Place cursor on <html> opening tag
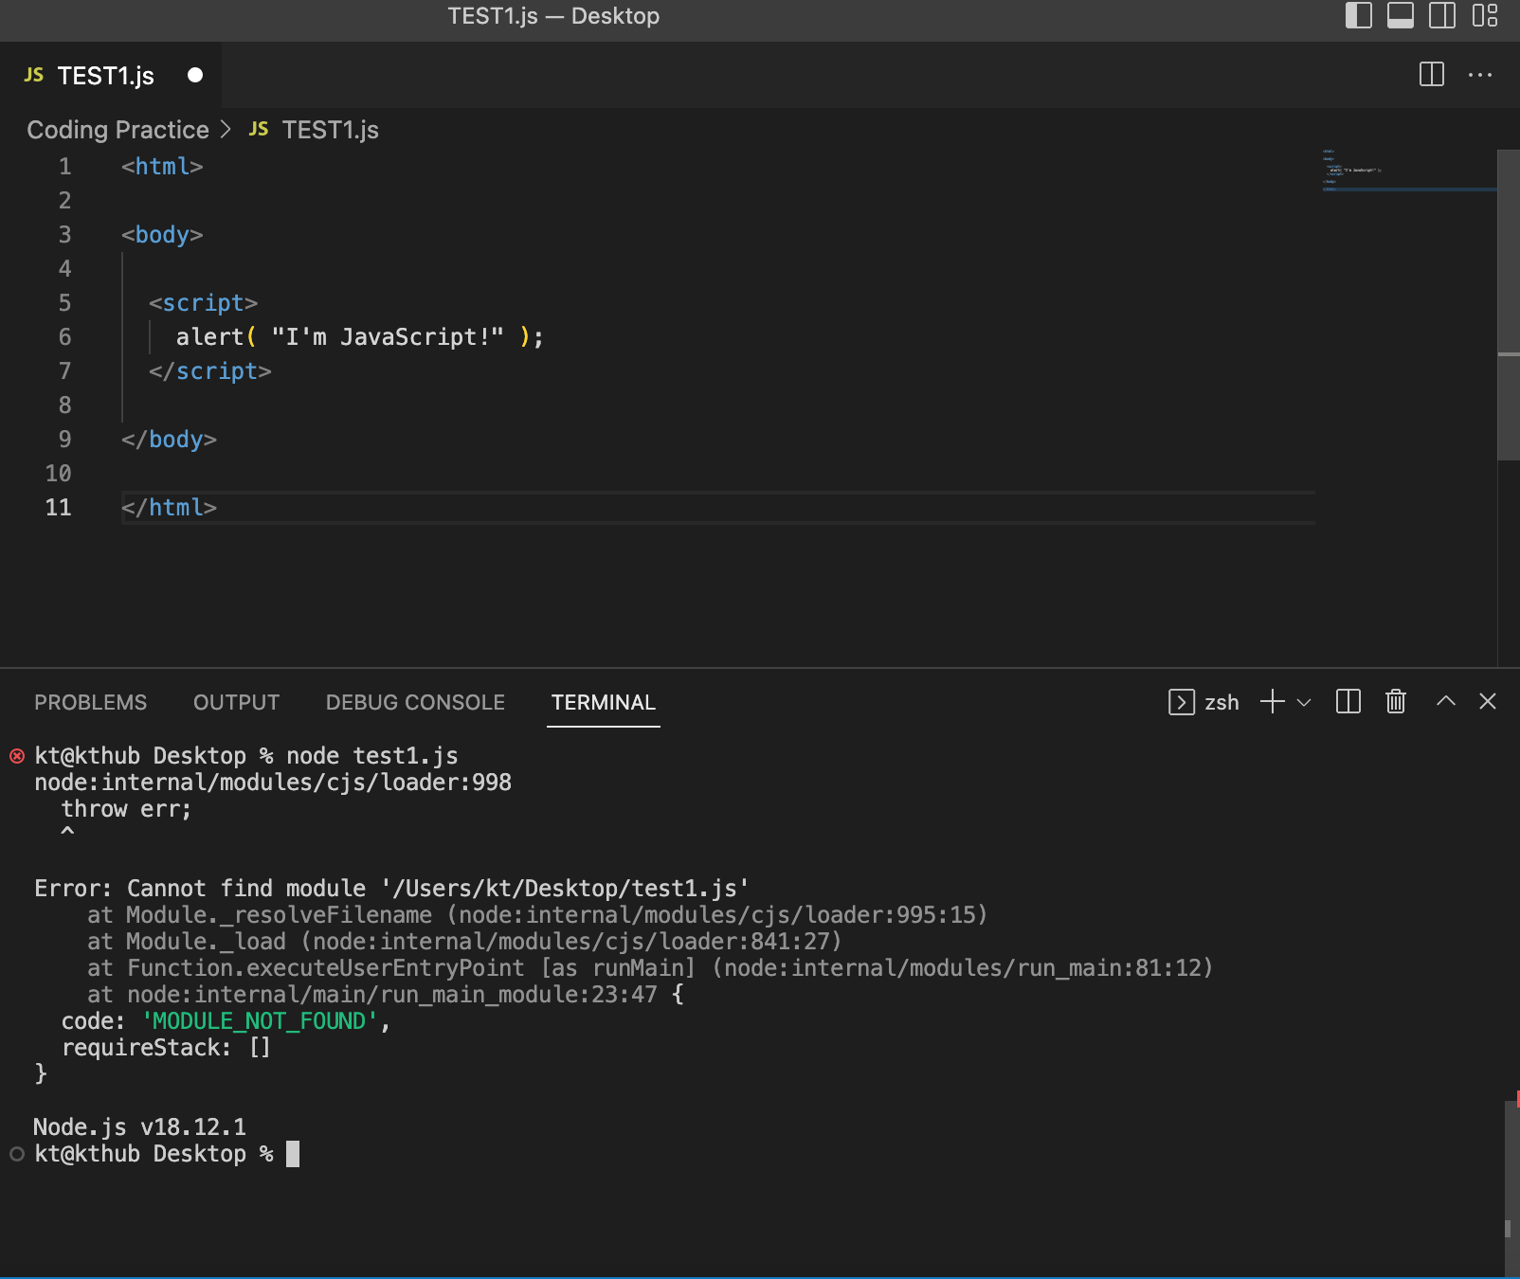The height and width of the screenshot is (1279, 1520). click(x=162, y=167)
